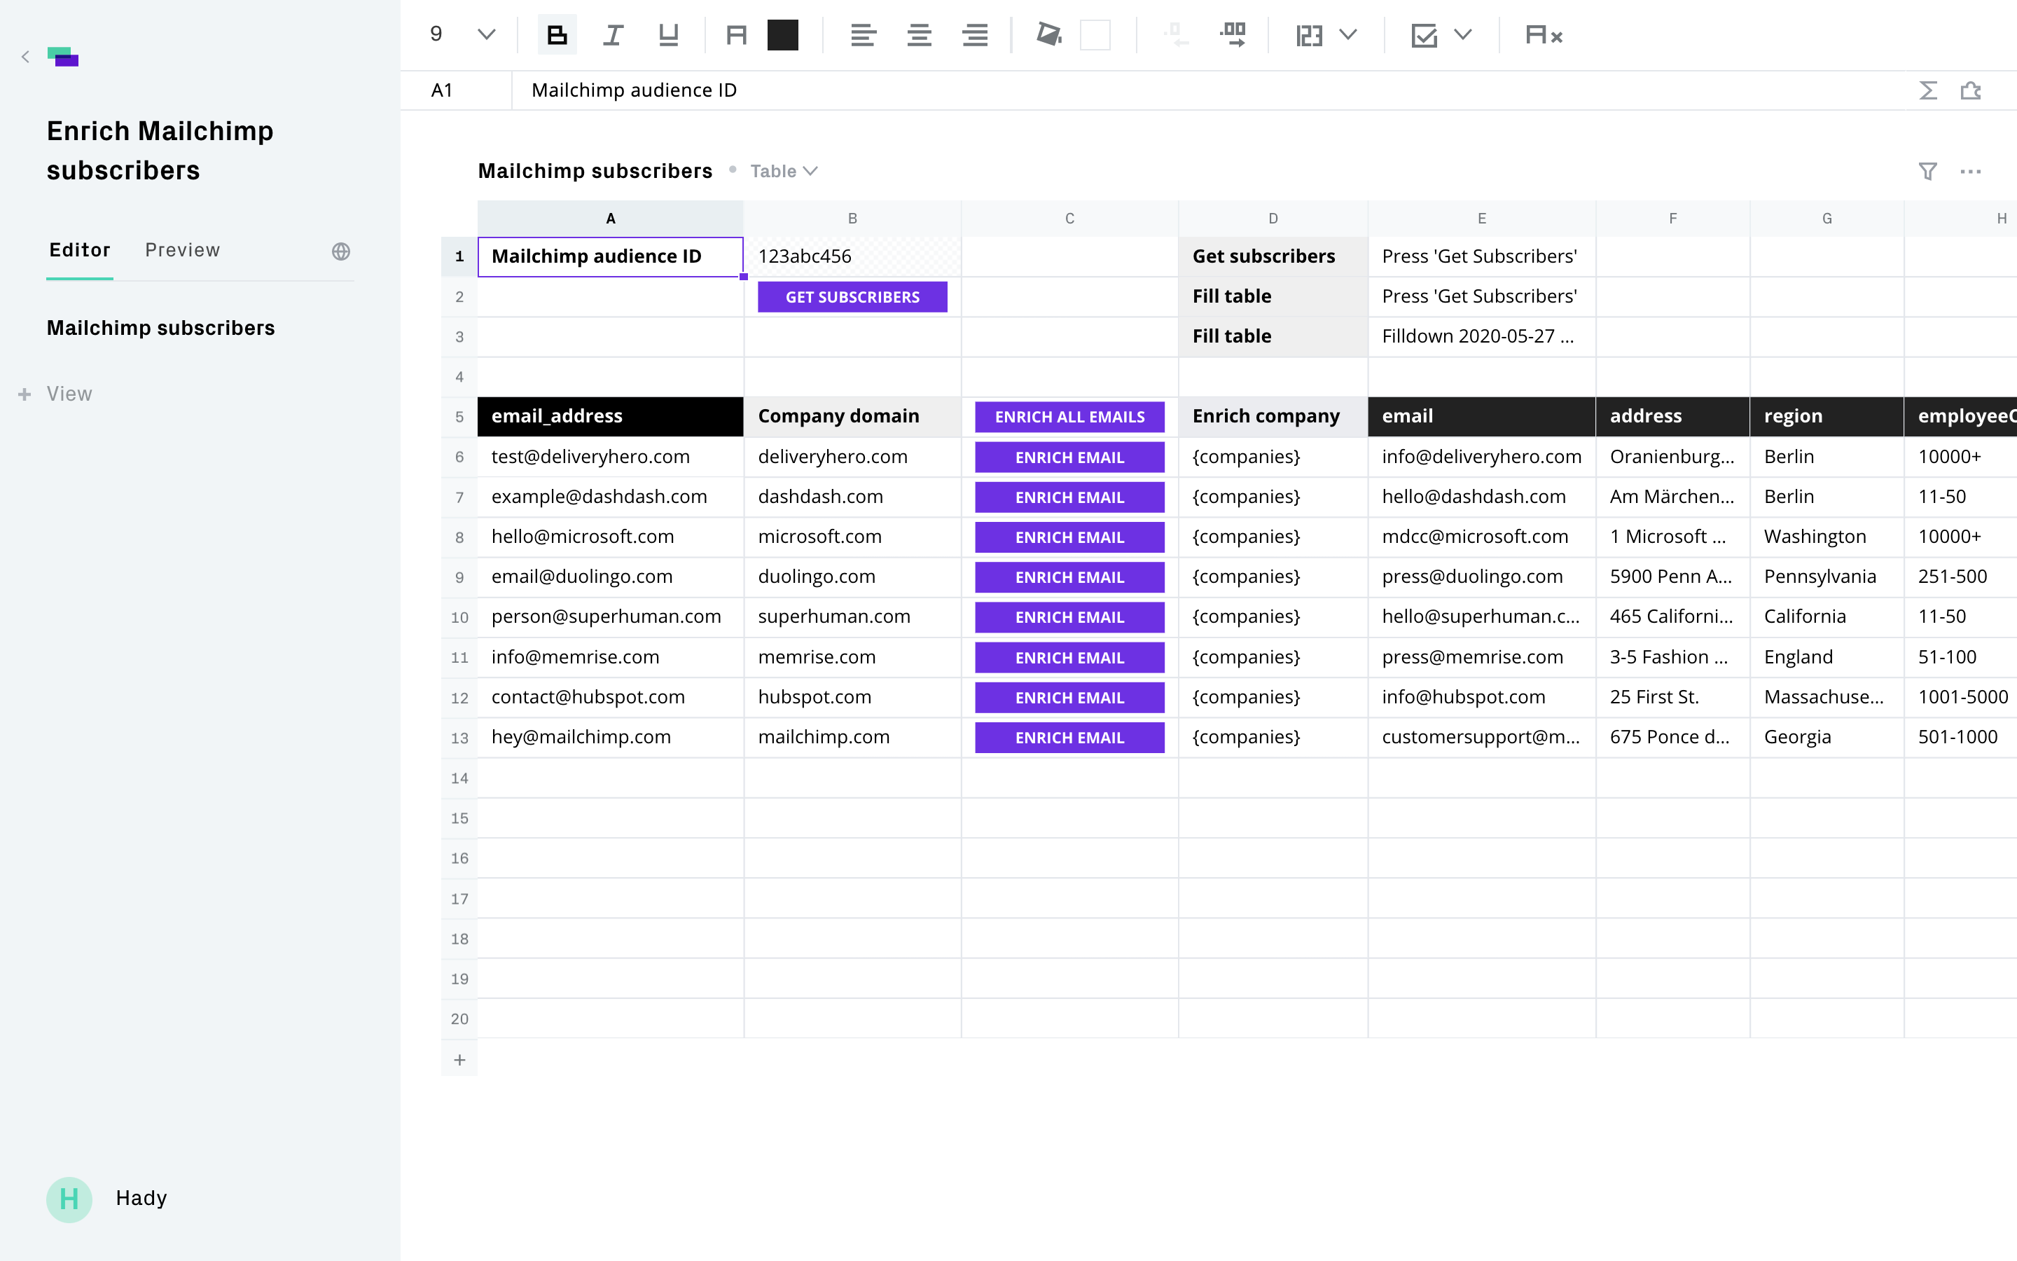Add a row with the plus icon
This screenshot has height=1261, width=2017.
tap(459, 1060)
